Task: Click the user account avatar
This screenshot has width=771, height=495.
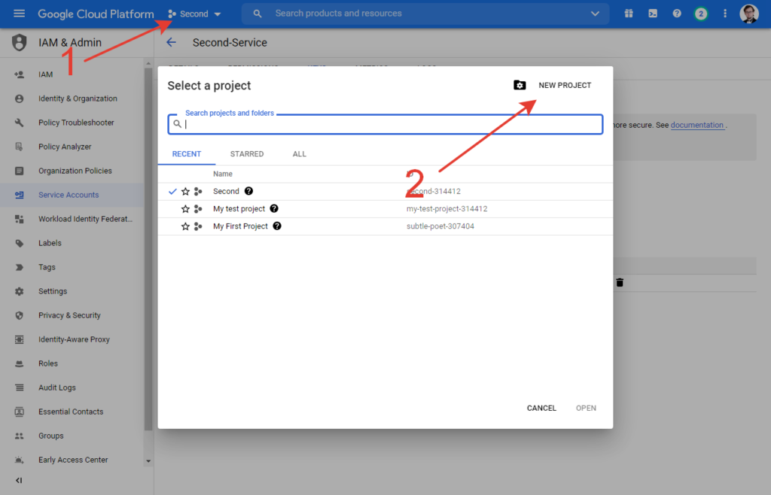Action: (x=748, y=14)
